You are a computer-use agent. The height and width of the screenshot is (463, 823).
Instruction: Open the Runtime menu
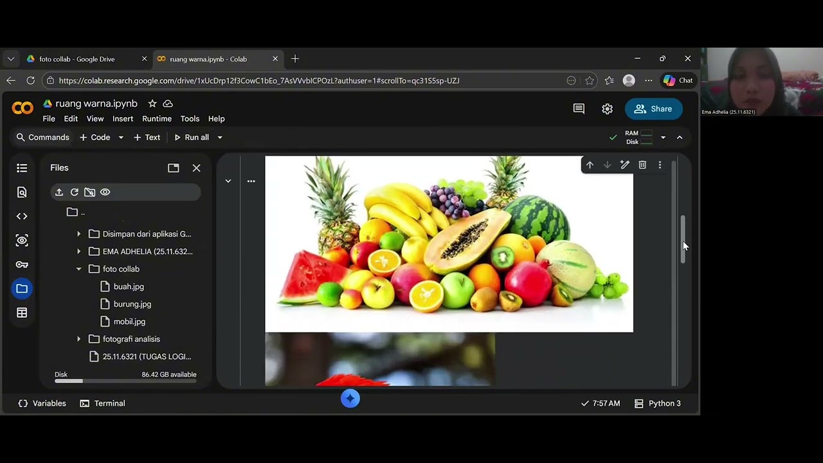tap(157, 119)
